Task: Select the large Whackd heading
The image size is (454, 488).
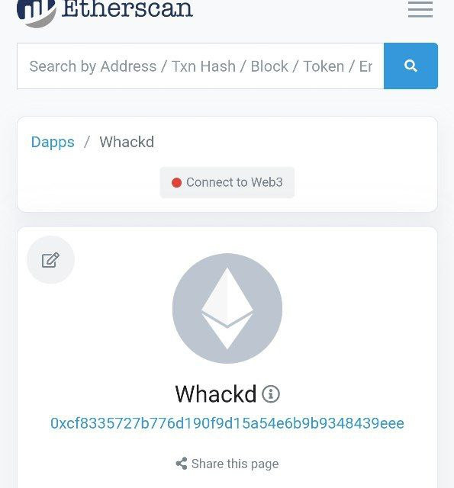Action: (216, 393)
